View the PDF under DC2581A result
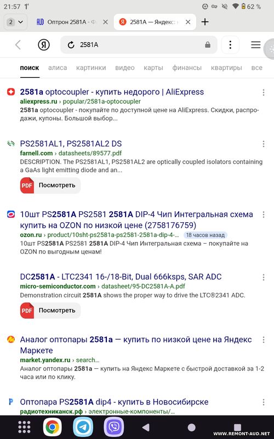274x439 pixels. pyautogui.click(x=50, y=310)
